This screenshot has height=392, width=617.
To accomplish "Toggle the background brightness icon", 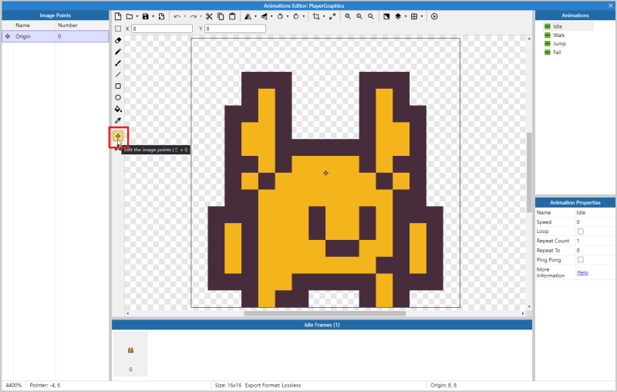I will click(x=386, y=16).
